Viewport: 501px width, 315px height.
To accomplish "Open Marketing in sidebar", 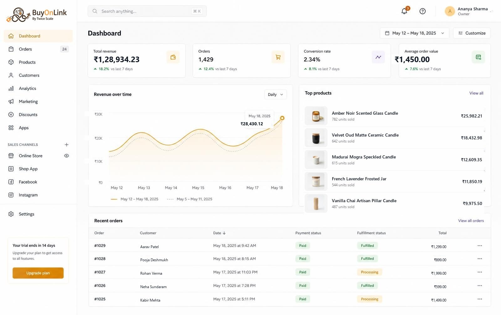I will (38, 102).
